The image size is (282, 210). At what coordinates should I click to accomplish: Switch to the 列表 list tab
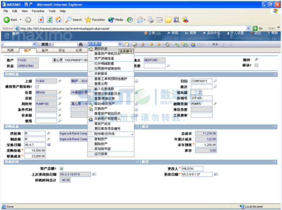tap(10, 50)
